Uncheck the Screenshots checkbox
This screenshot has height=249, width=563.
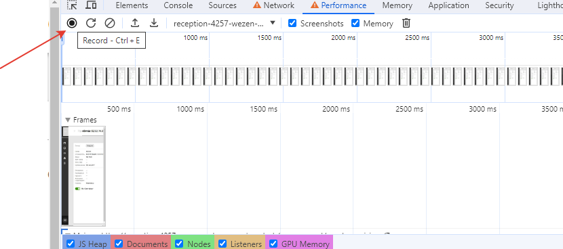292,23
